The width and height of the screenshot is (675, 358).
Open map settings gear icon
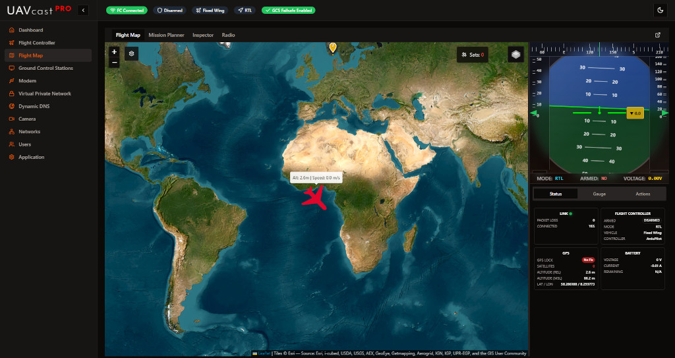click(x=131, y=53)
